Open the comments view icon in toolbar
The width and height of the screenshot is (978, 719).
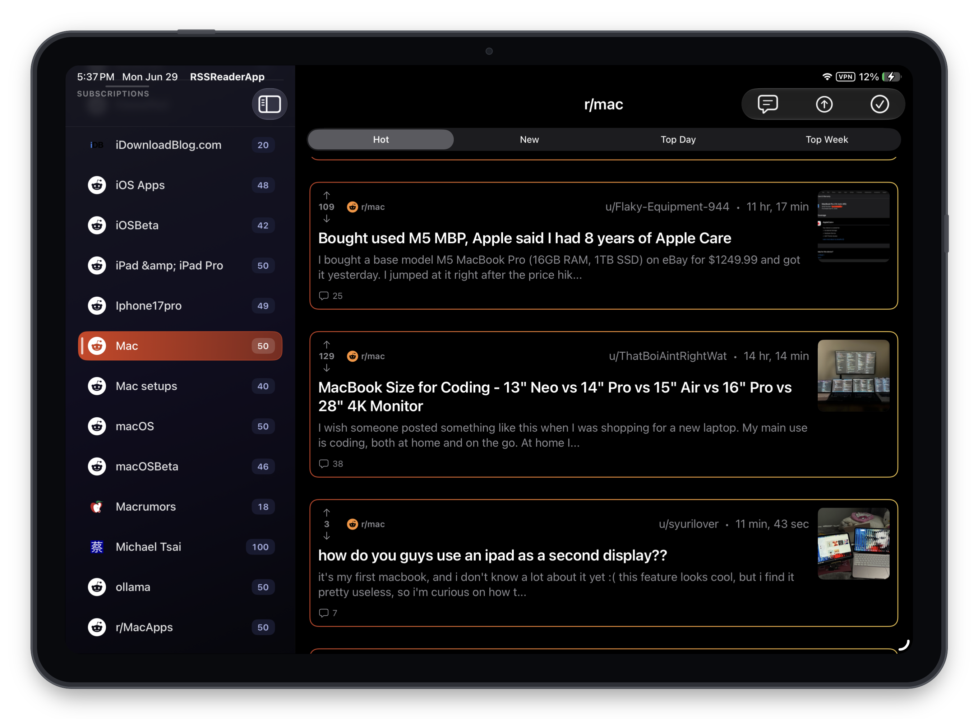tap(767, 104)
